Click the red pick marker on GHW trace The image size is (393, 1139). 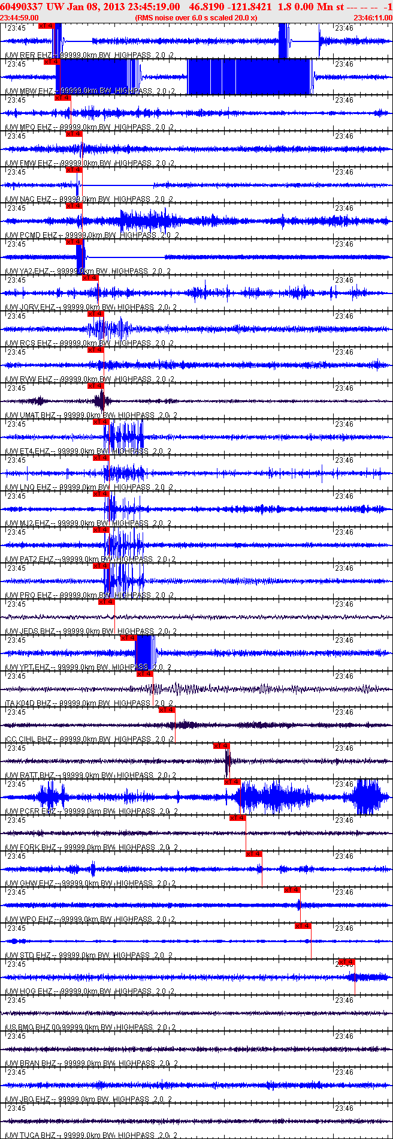[x=254, y=854]
